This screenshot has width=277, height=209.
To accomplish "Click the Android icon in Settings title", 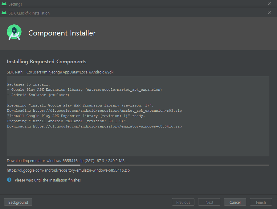I will tap(4, 4).
